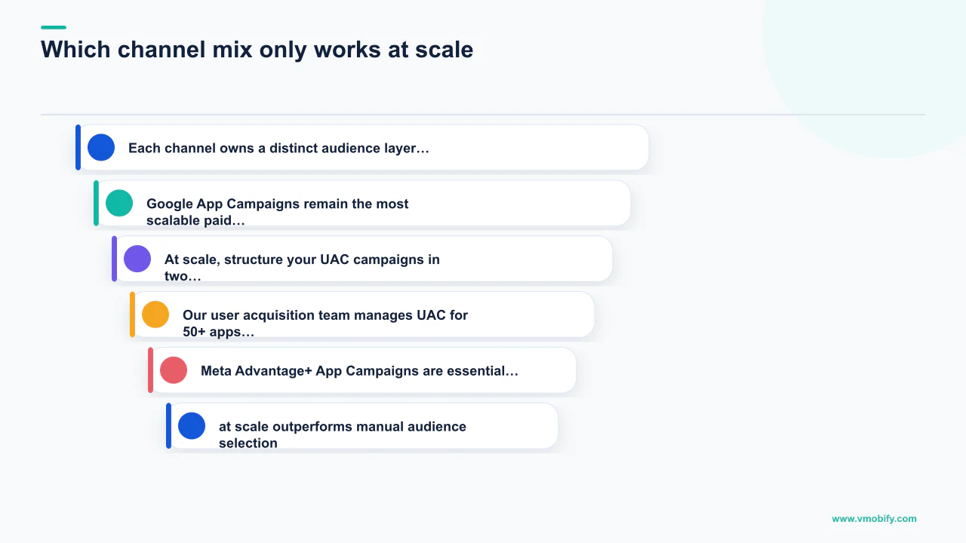
Task: Click the red left edge bar of Meta card
Action: coord(150,370)
